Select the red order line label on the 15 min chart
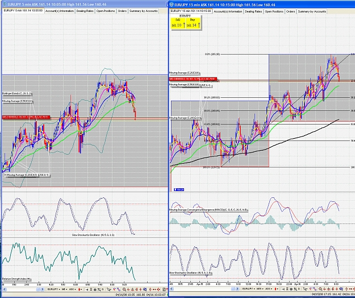The width and height of the screenshot is (355, 298). [193, 78]
